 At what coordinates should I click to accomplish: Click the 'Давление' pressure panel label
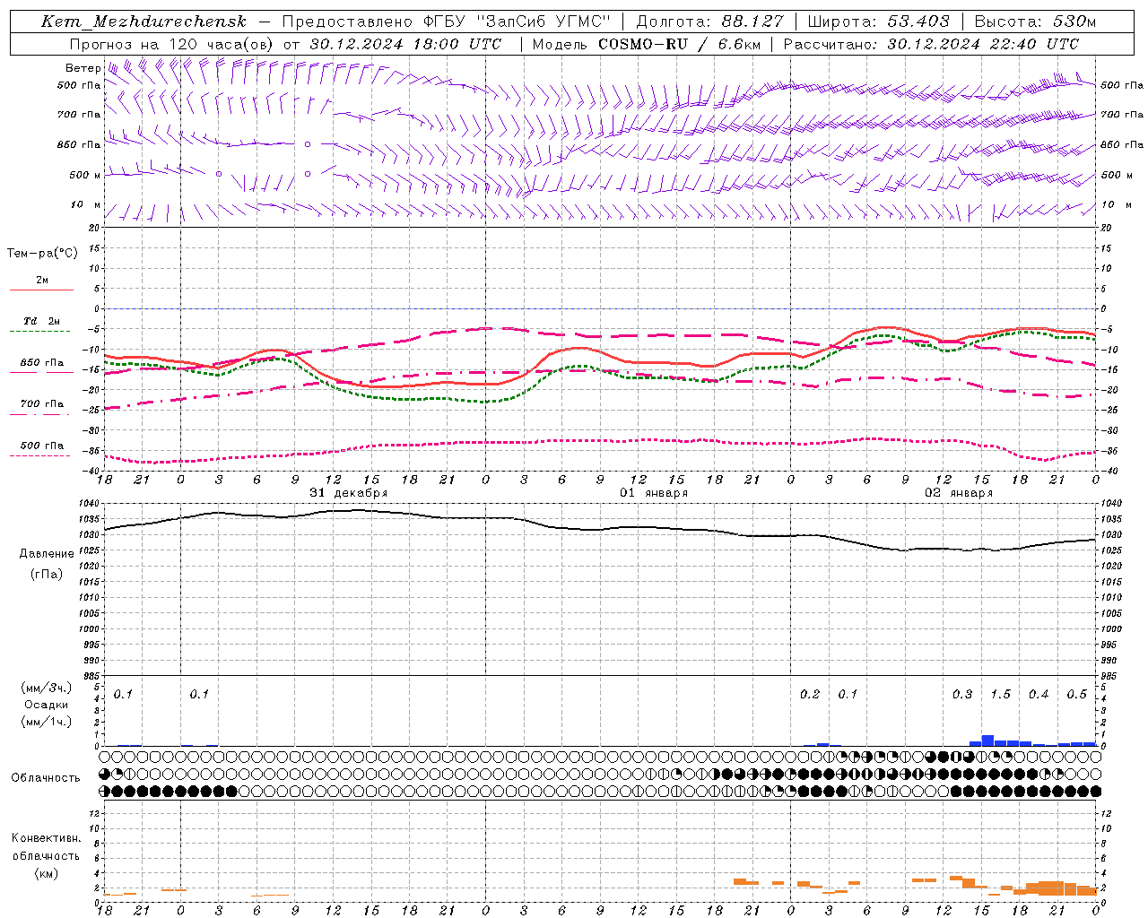(x=47, y=554)
